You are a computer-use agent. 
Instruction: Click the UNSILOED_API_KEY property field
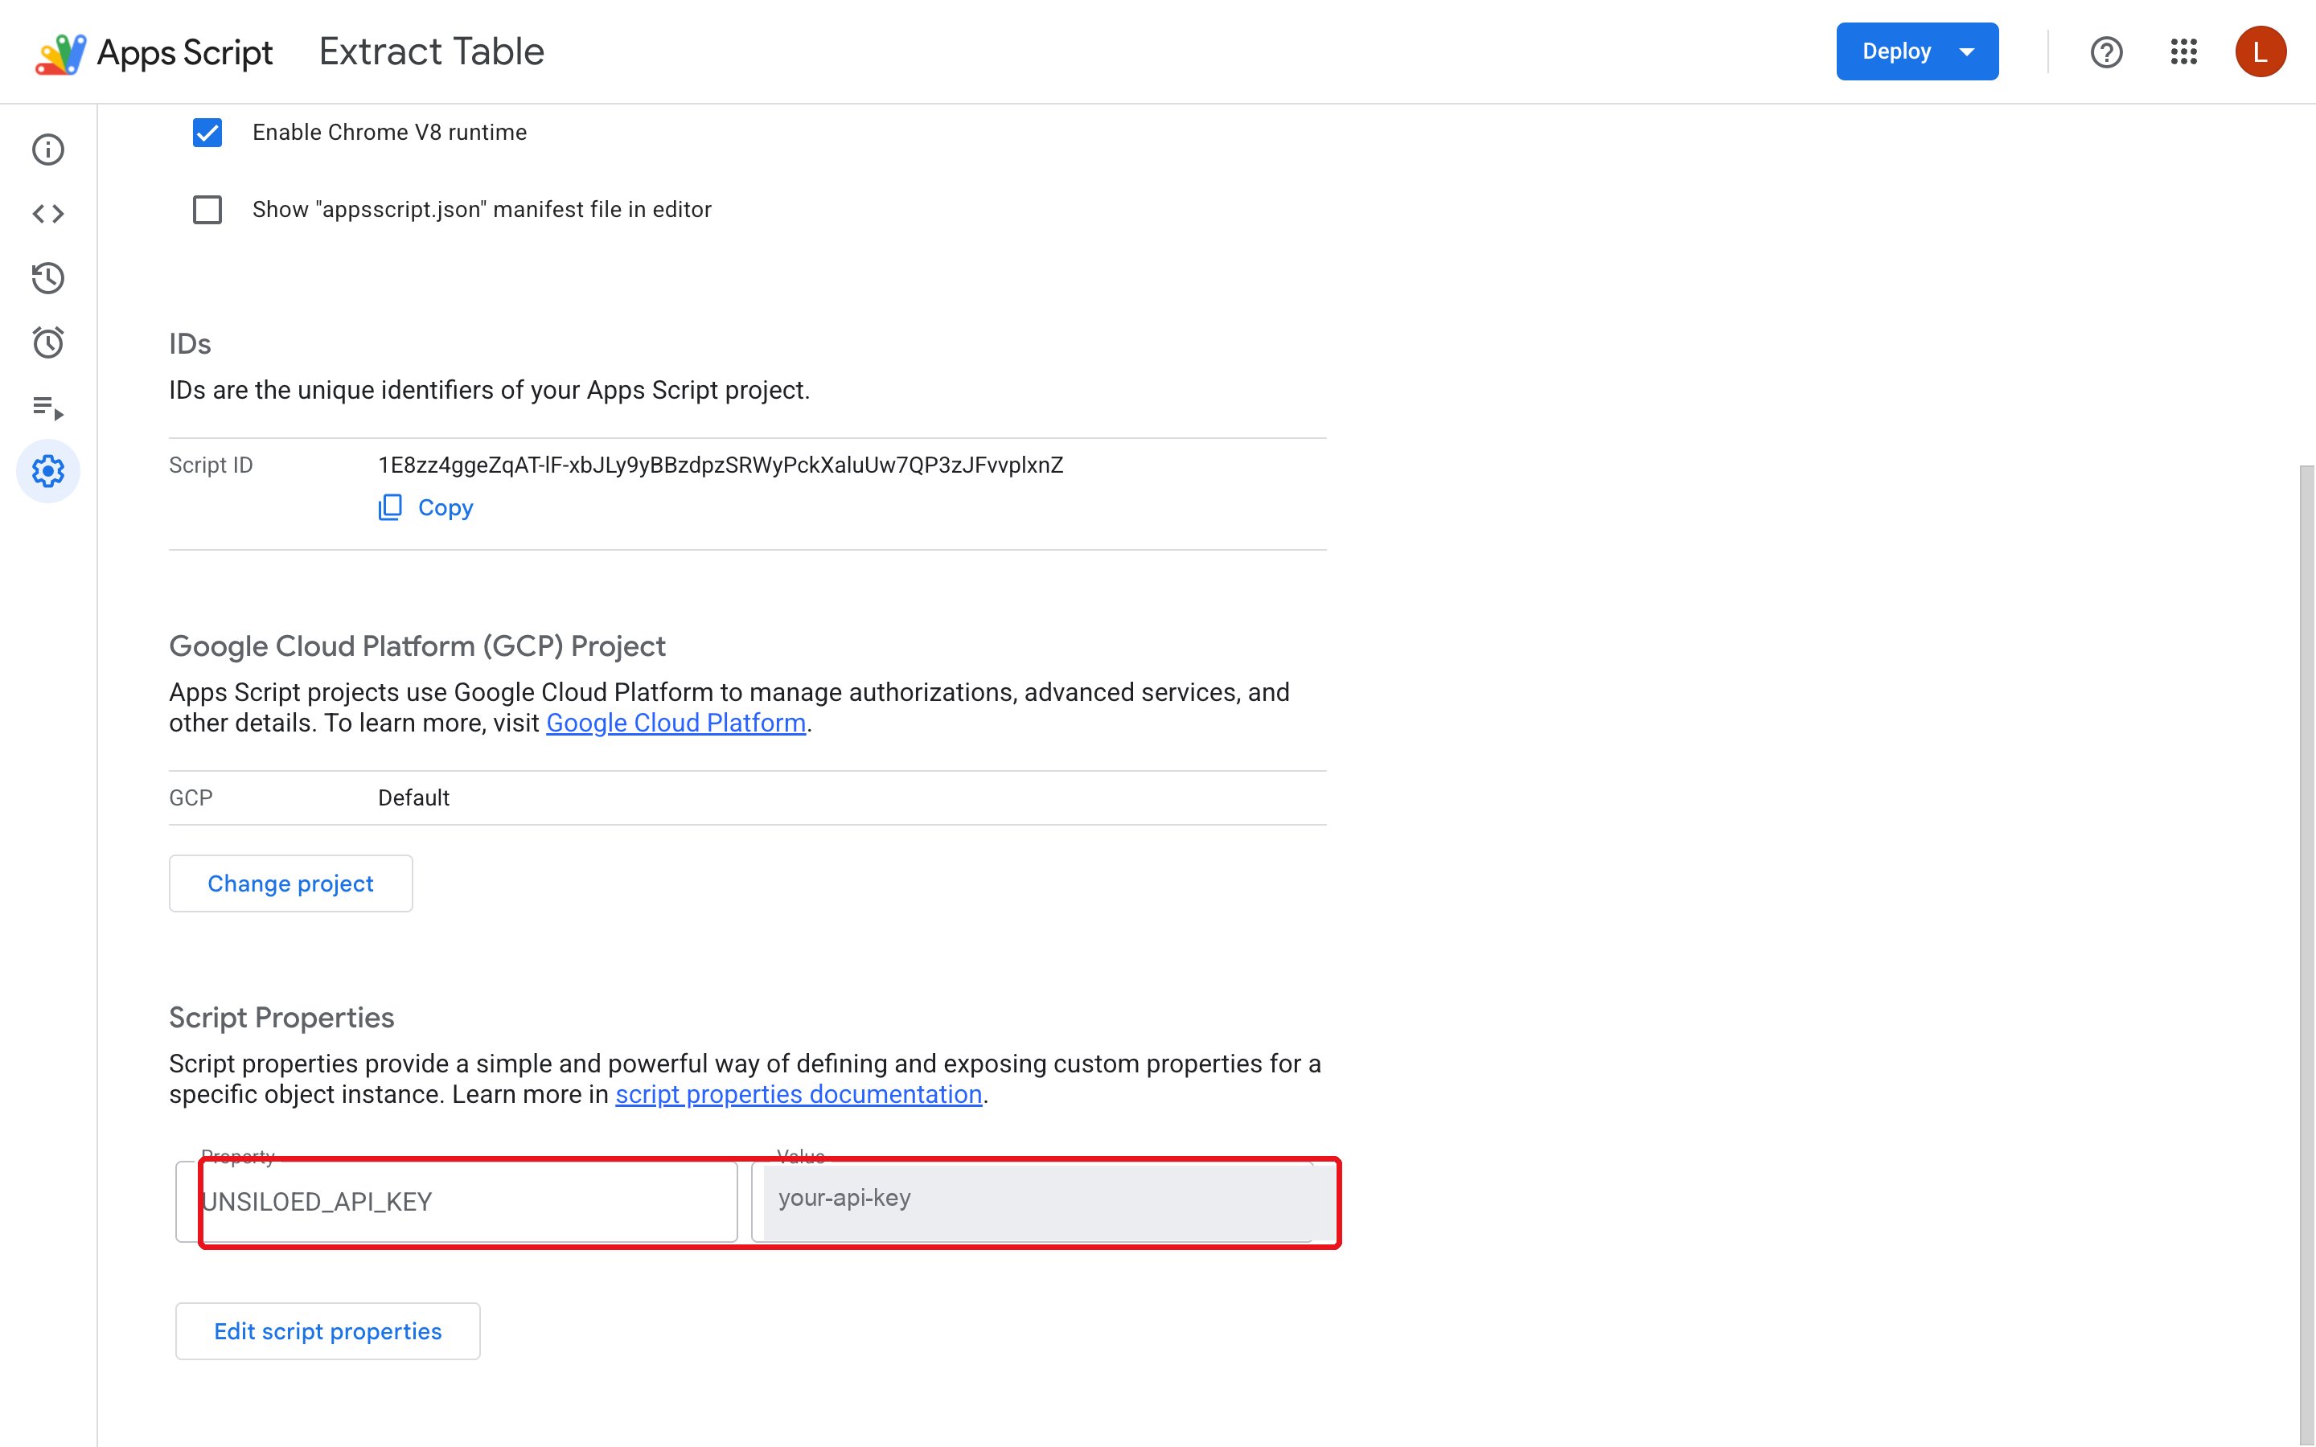point(457,1202)
